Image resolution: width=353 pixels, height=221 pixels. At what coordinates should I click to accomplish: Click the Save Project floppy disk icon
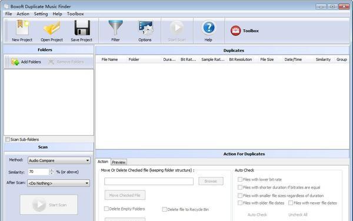tap(82, 28)
